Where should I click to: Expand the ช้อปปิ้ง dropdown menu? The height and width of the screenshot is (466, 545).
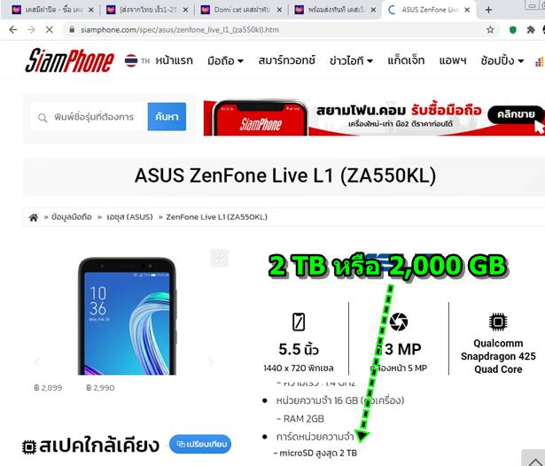pos(502,61)
